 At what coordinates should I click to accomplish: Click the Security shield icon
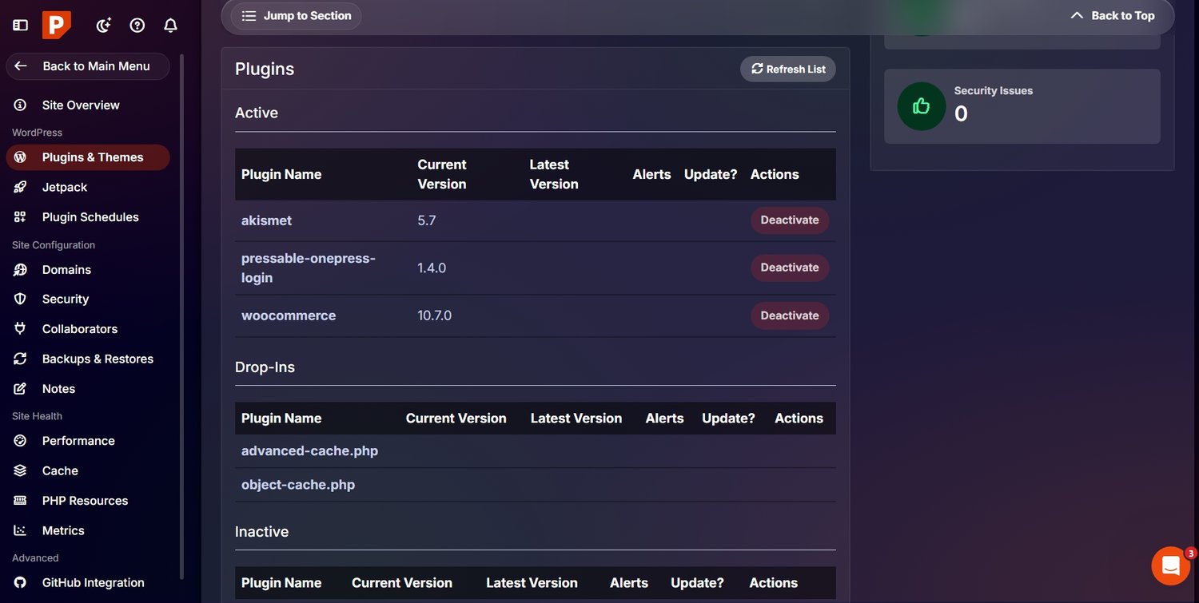click(20, 300)
